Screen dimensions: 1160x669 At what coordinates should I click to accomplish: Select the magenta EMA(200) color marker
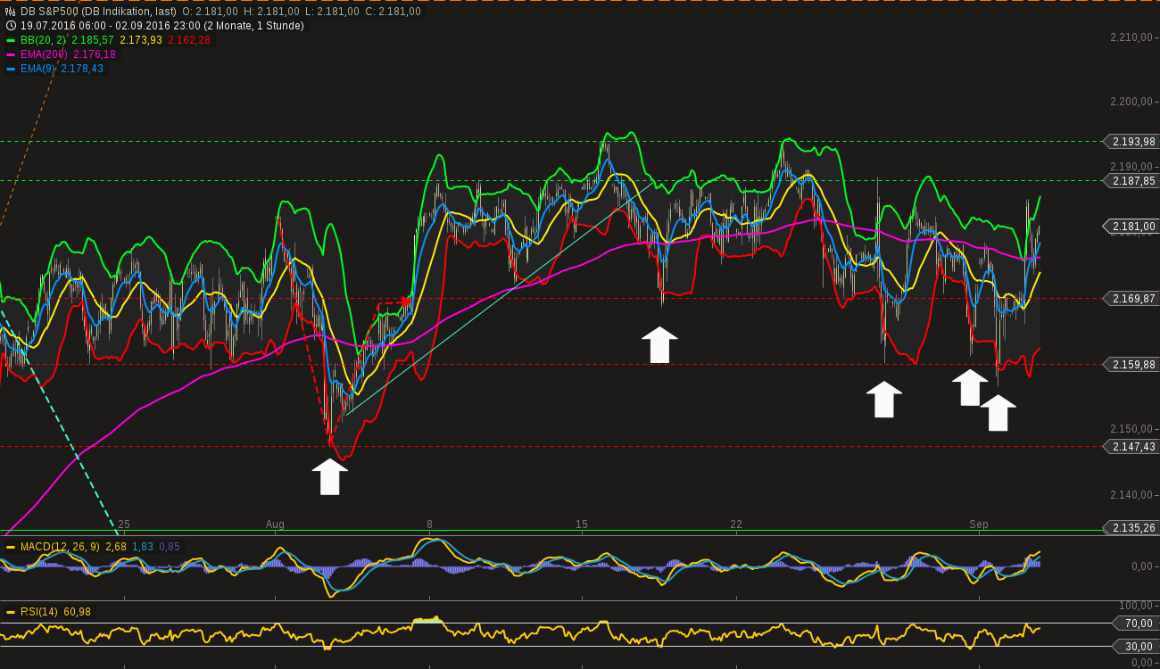[x=11, y=54]
